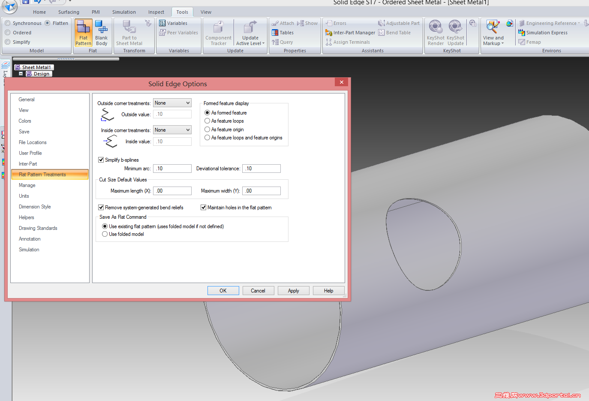Launch KeyShot Render
589x401 pixels.
pyautogui.click(x=436, y=33)
